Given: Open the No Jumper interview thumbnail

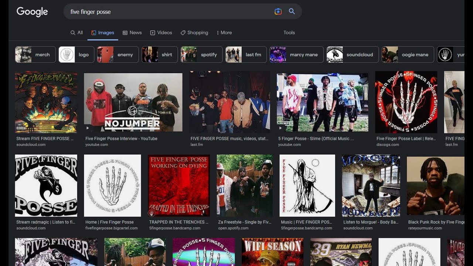Looking at the screenshot, I should tap(133, 102).
